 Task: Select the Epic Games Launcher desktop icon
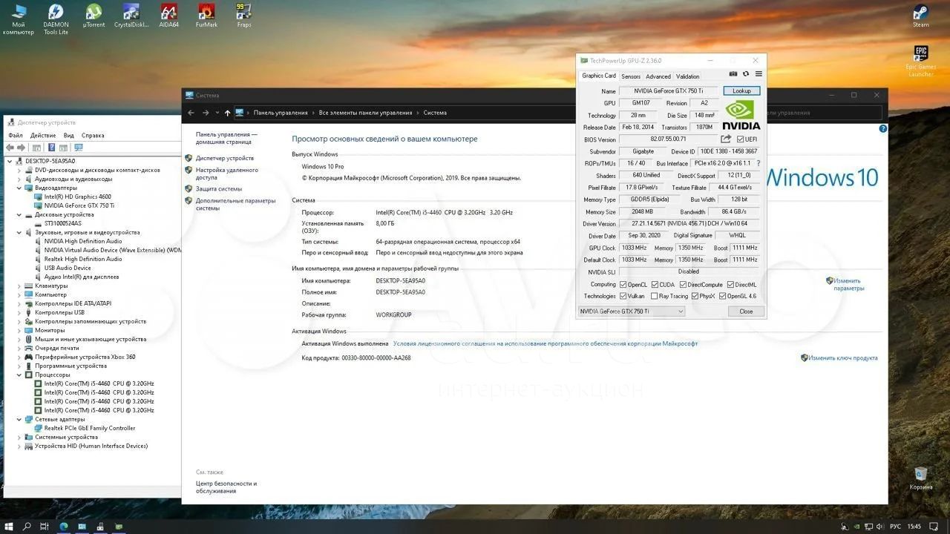pos(920,61)
